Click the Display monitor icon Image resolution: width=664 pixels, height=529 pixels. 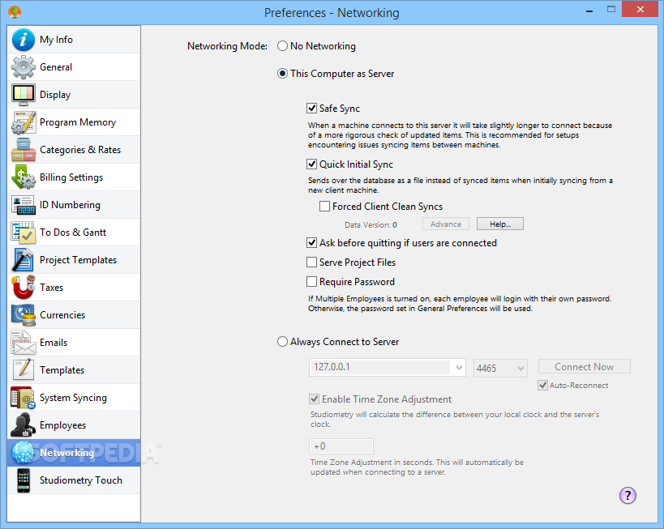pyautogui.click(x=24, y=95)
